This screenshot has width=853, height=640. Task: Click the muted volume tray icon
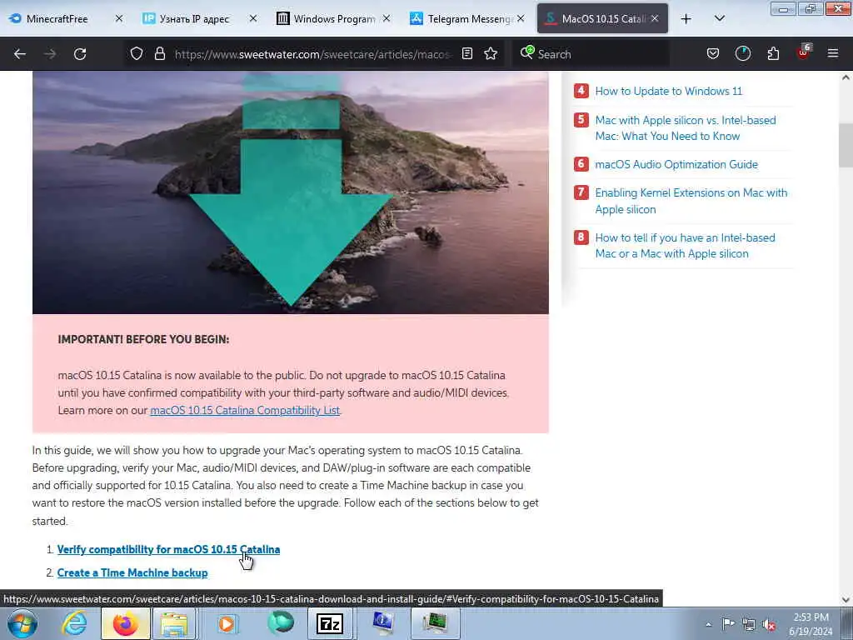pyautogui.click(x=769, y=624)
